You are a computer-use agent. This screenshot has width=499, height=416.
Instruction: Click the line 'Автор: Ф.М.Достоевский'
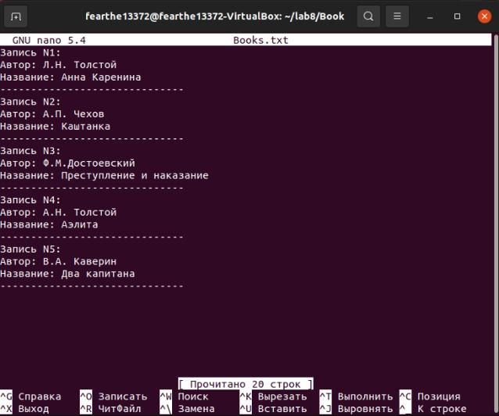[67, 163]
